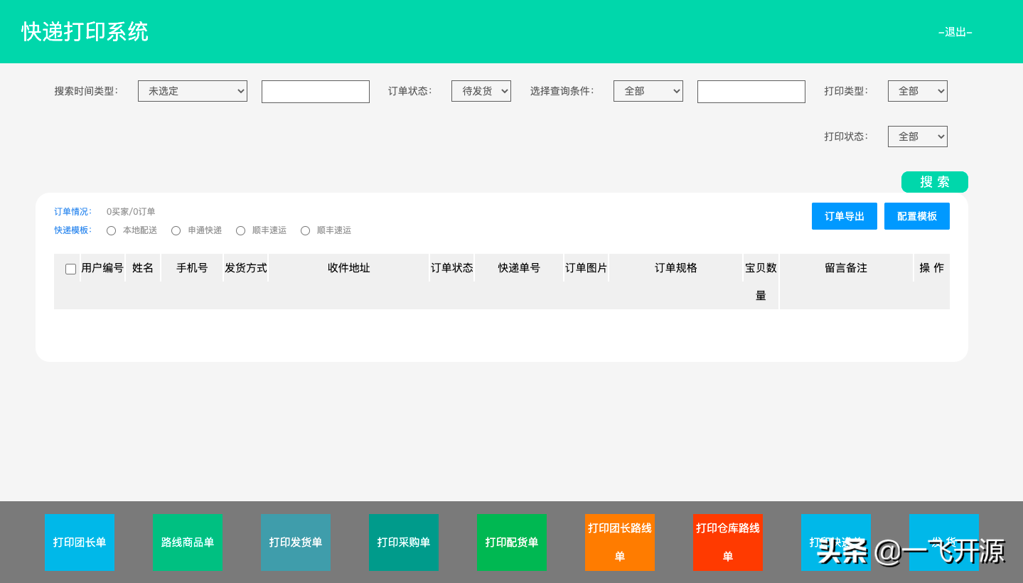Click the 用户编号 column header
This screenshot has width=1023, height=583.
click(x=102, y=268)
